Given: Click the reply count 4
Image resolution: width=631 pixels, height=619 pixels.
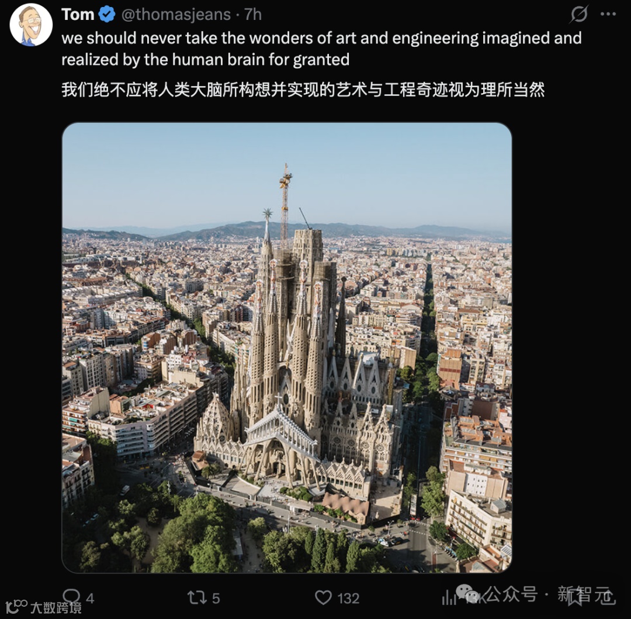Looking at the screenshot, I should [90, 599].
